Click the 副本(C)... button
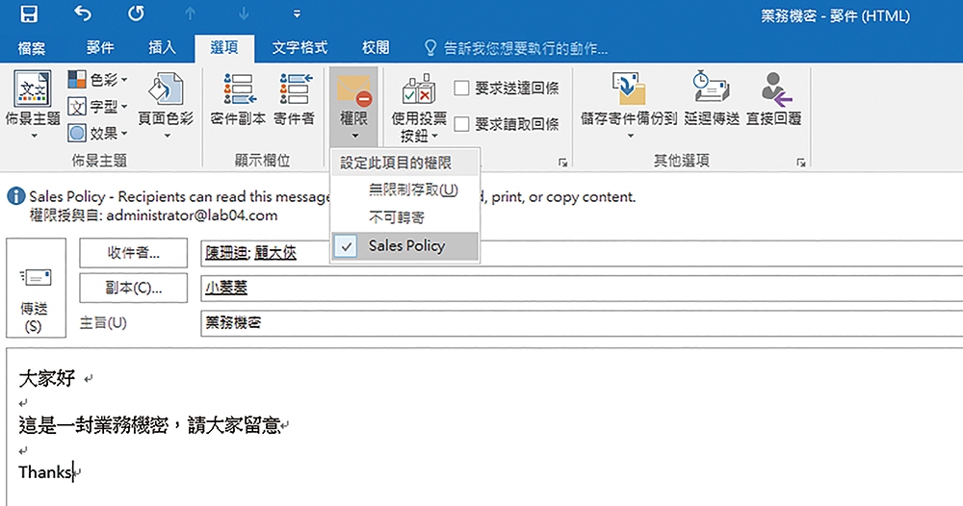The width and height of the screenshot is (963, 506). click(x=133, y=288)
